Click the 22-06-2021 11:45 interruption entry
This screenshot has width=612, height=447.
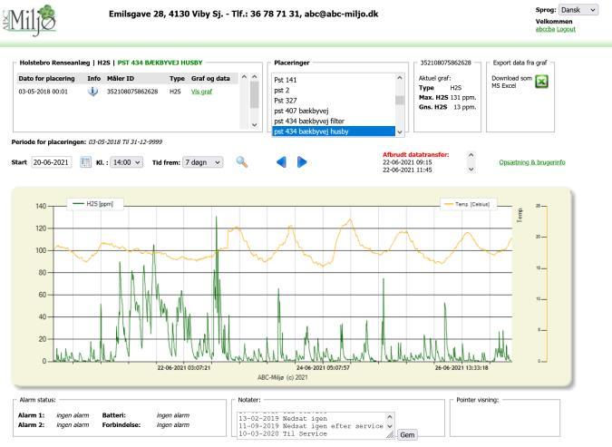pos(407,170)
